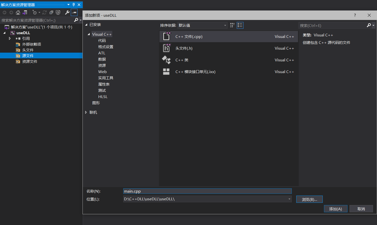Open the 位置 path history dropdown arrow
This screenshot has height=225, width=377.
click(x=289, y=199)
